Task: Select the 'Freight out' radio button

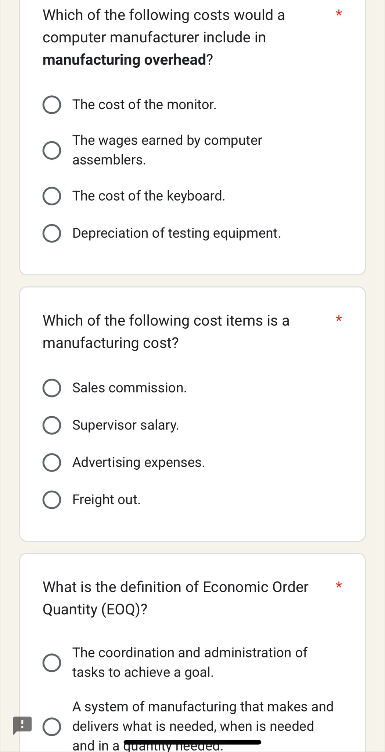Action: click(x=52, y=499)
